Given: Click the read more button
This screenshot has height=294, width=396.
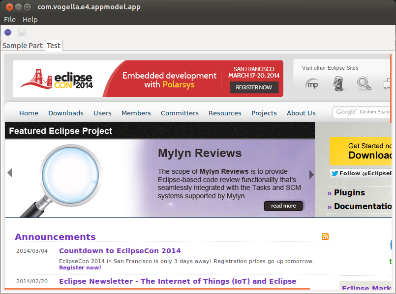Looking at the screenshot, I should click(x=283, y=206).
